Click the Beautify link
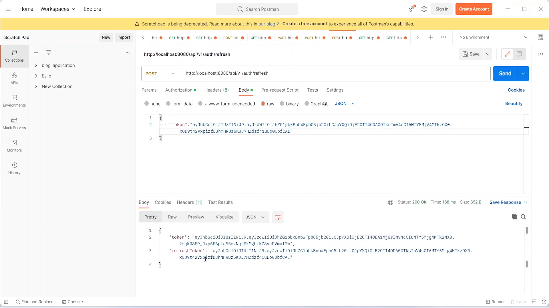549x308 pixels. click(514, 104)
